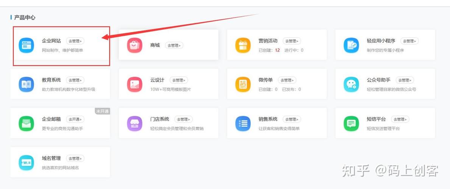Select the 公众号助手 title text
Image resolution: width=450 pixels, height=189 pixels.
coord(378,80)
